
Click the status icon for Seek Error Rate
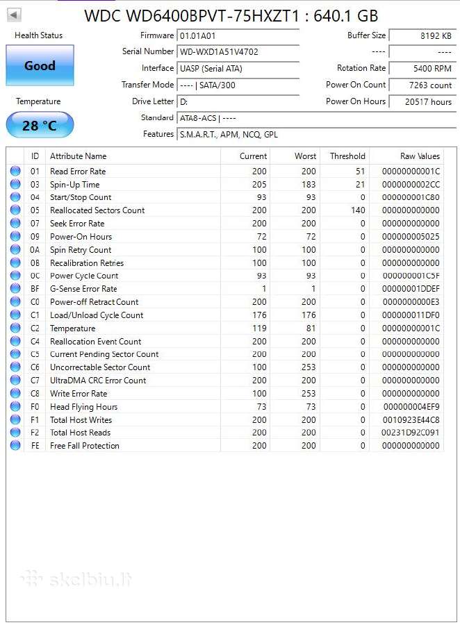coord(15,223)
